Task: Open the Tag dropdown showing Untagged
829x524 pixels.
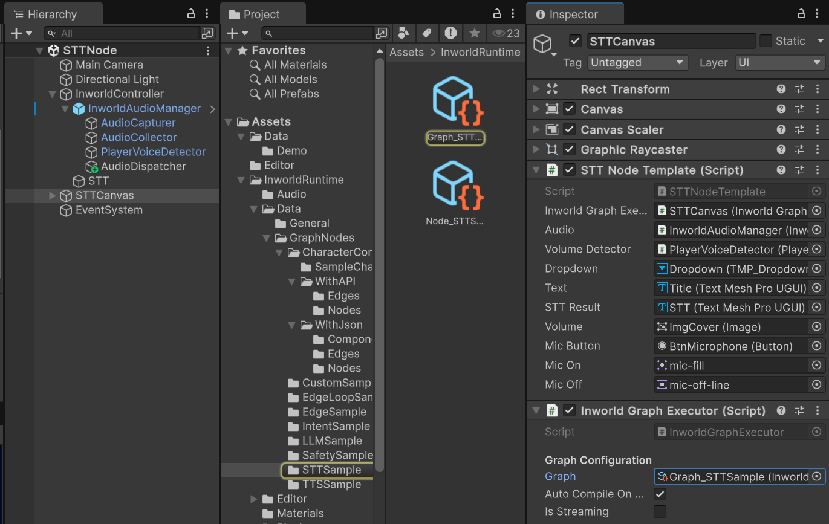Action: pyautogui.click(x=637, y=62)
